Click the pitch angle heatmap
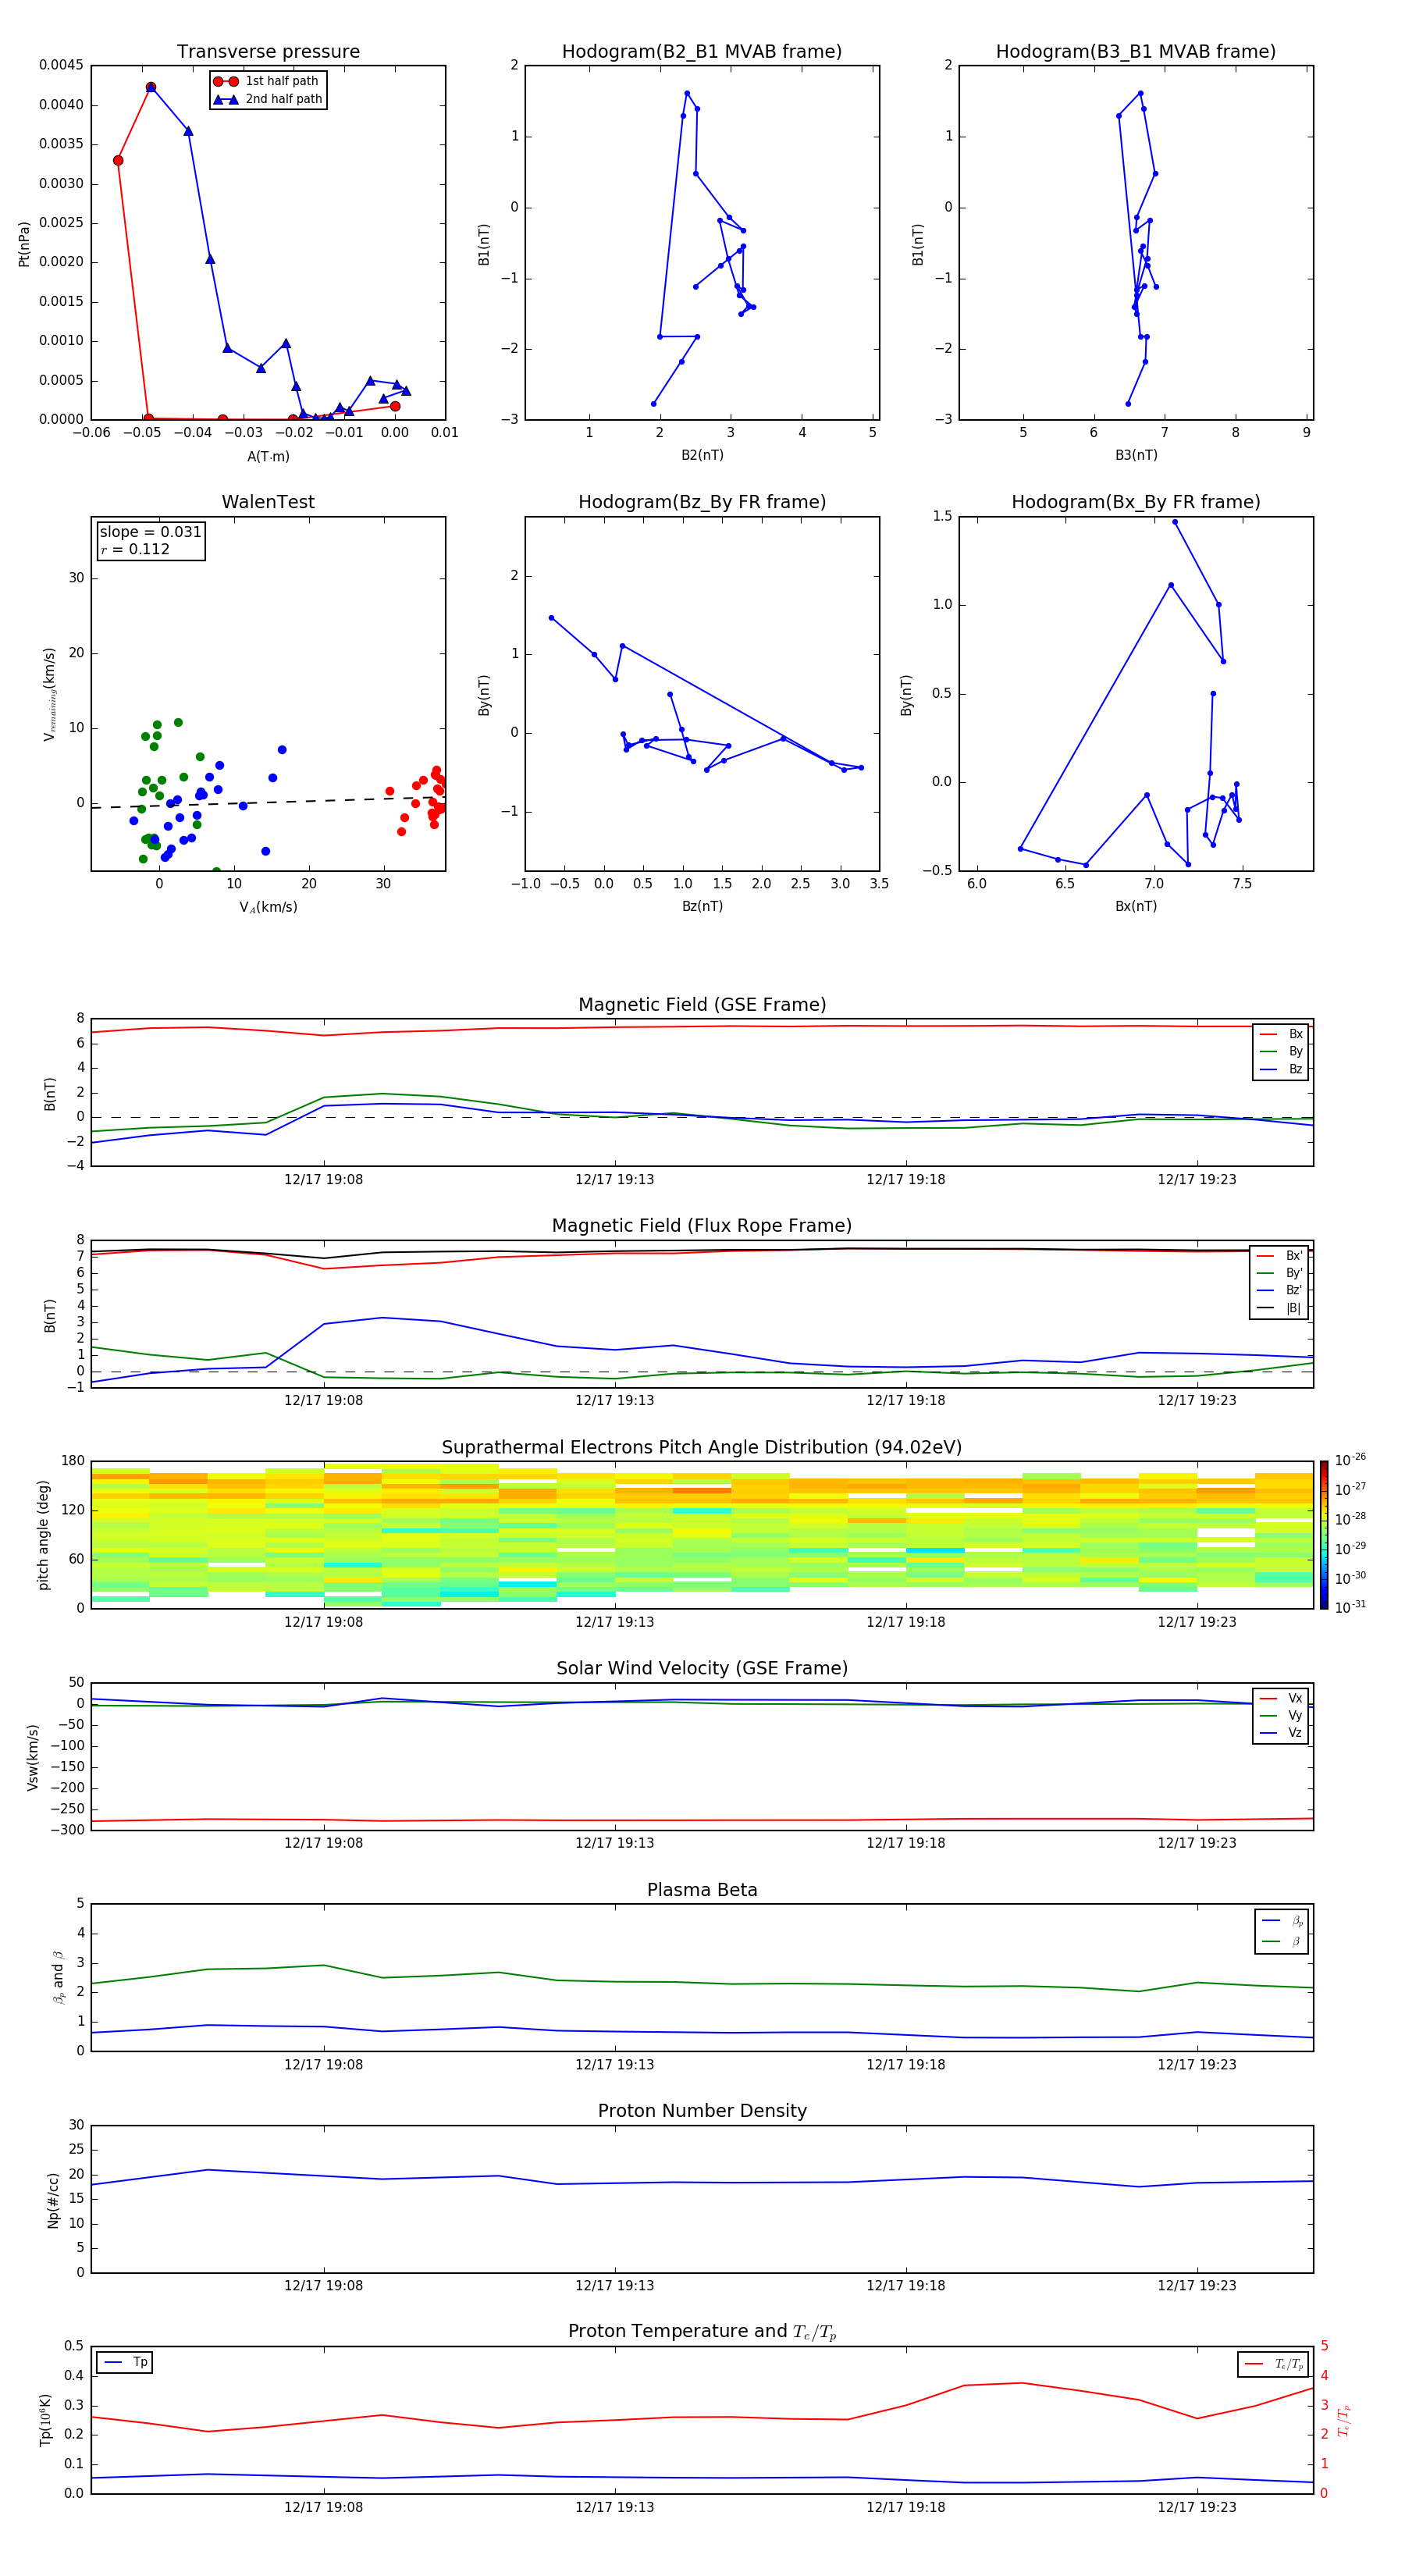The image size is (1405, 2576). pos(702,1535)
